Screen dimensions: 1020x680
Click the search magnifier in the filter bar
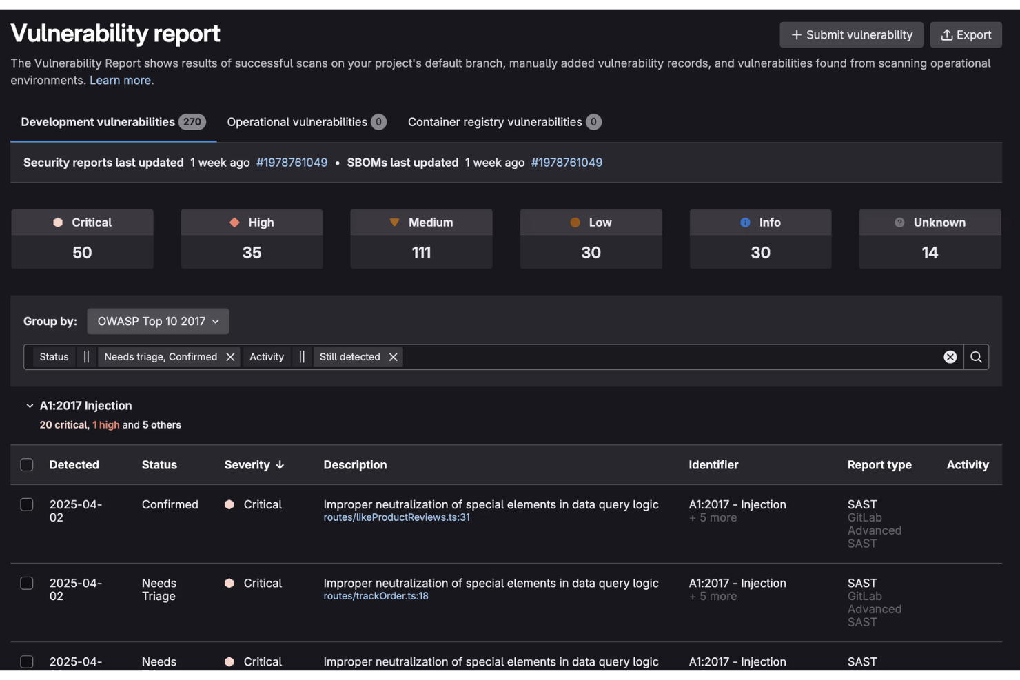(976, 357)
